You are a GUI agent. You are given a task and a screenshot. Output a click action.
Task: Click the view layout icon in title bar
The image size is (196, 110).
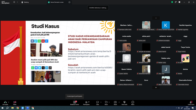tap(179, 2)
